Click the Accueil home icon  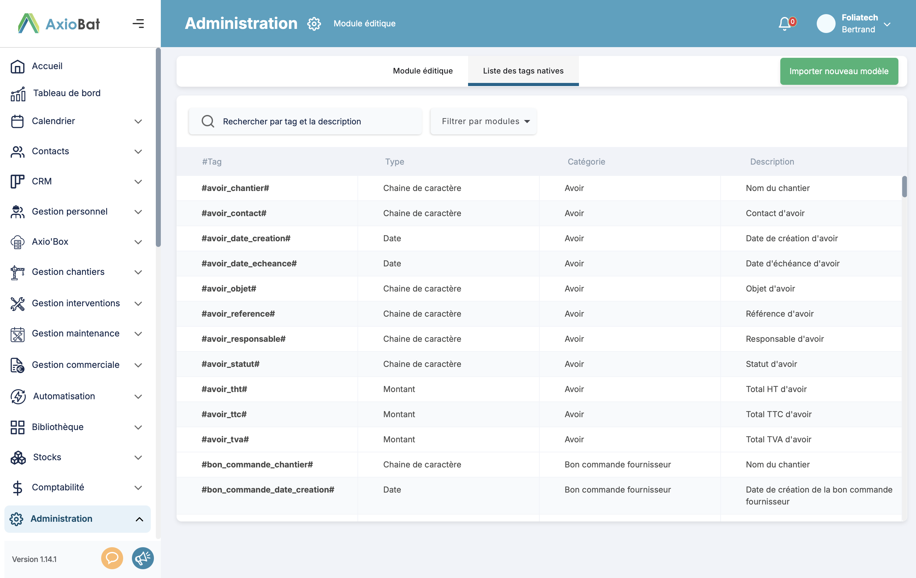pyautogui.click(x=18, y=66)
